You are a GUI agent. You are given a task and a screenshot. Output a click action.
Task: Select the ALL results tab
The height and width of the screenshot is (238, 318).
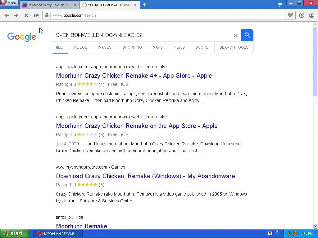tap(59, 47)
